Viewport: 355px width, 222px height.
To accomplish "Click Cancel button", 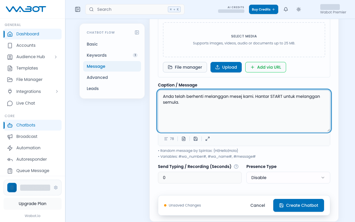I will [x=258, y=205].
